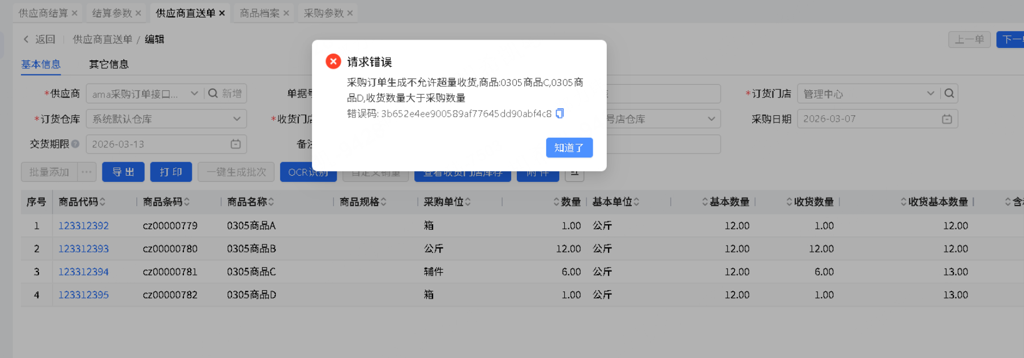Open product code 123312392 link
1024x358 pixels.
[x=83, y=225]
